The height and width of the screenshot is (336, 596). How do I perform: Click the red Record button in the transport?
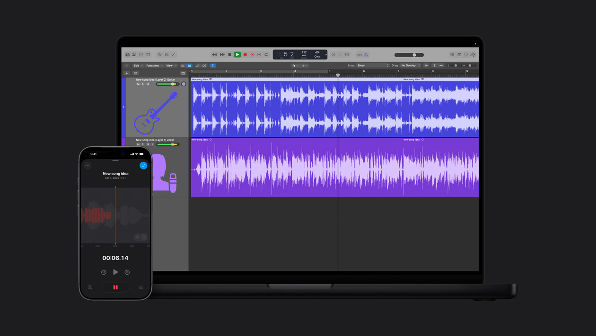245,54
